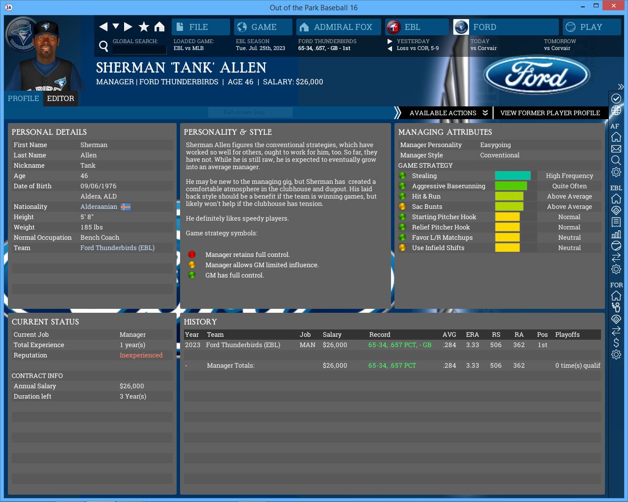Toggle the Use Infield Shifts control symbol
This screenshot has height=502, width=628.
[402, 248]
